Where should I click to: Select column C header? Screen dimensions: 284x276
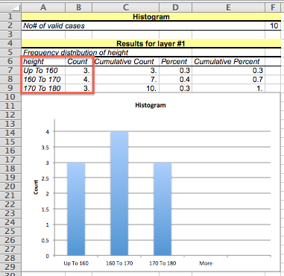[126, 7]
